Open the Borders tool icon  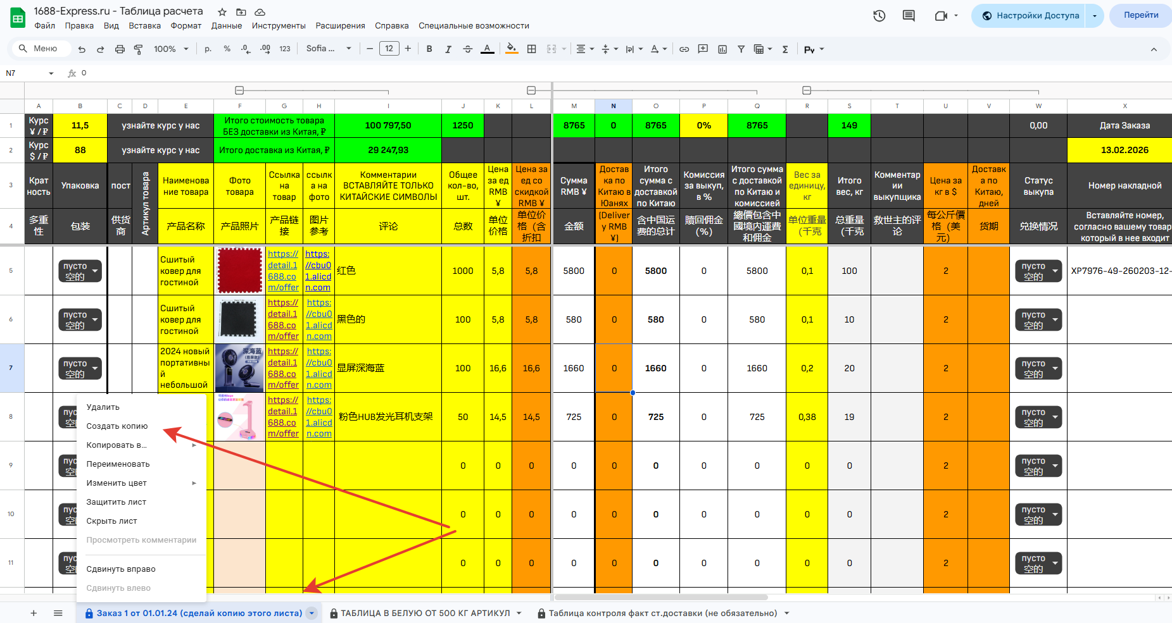click(532, 49)
